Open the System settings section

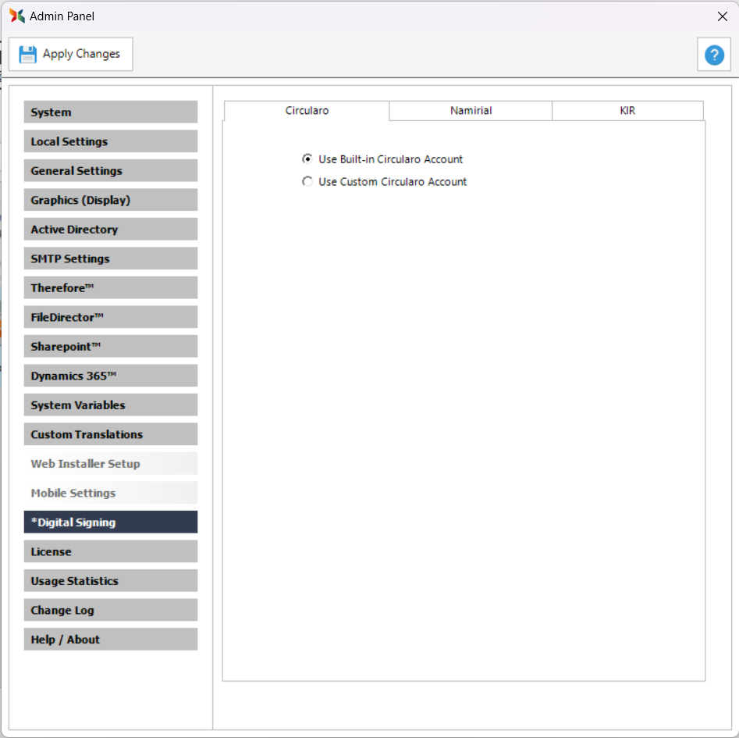110,112
